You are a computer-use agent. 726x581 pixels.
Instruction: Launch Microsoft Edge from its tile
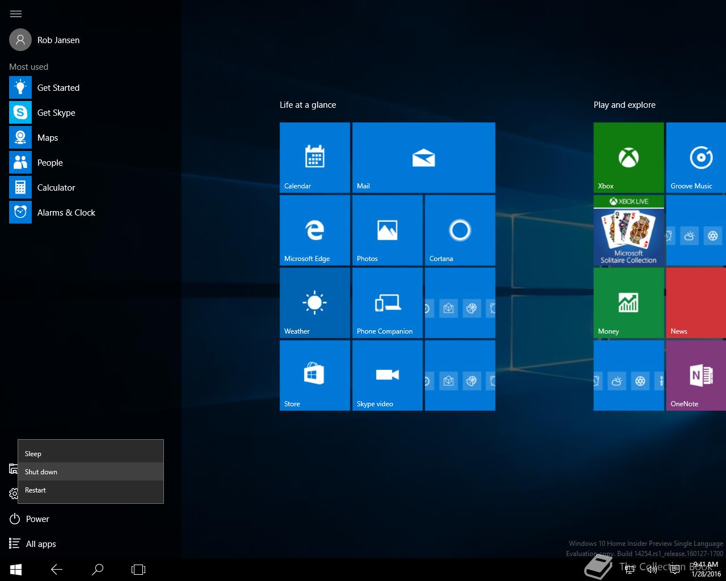coord(315,230)
